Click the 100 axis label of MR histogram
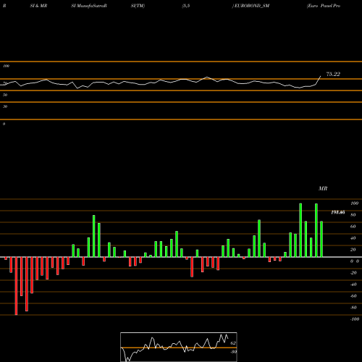The width and height of the screenshot is (362, 362). pos(354,203)
